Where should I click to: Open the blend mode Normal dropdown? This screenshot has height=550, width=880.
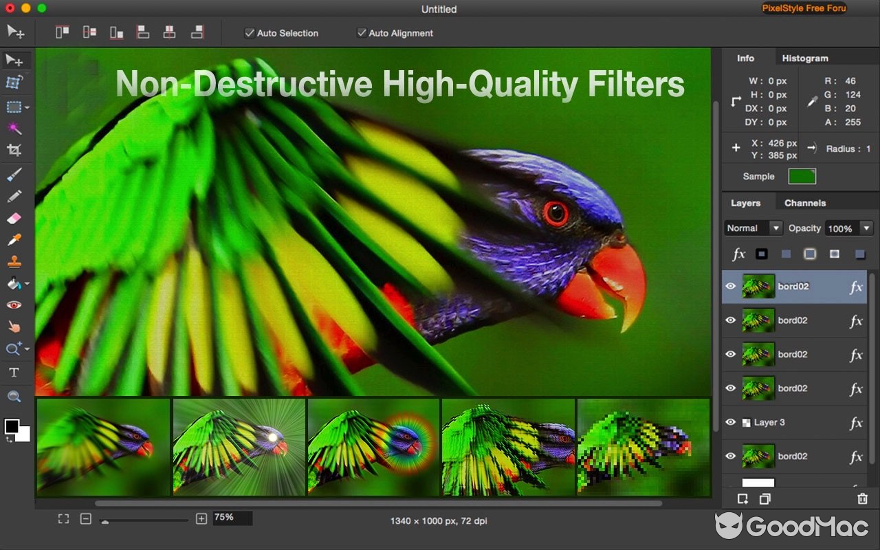pyautogui.click(x=753, y=228)
